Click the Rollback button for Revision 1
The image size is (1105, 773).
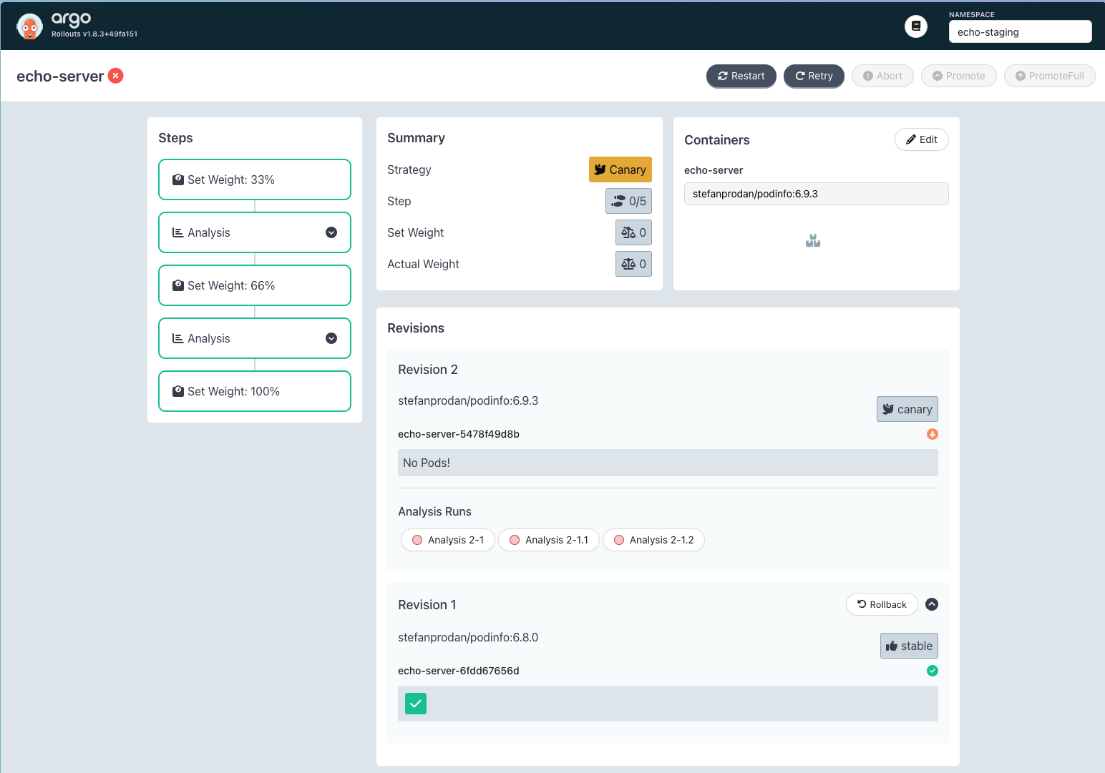pos(882,604)
